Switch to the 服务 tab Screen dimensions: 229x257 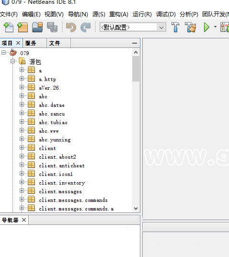coord(34,43)
